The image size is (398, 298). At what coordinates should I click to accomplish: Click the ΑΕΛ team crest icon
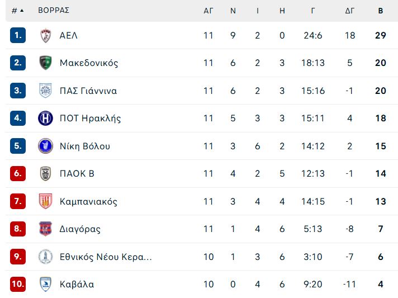coord(46,35)
